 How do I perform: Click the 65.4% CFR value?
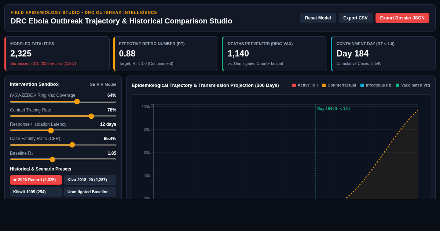click(110, 139)
